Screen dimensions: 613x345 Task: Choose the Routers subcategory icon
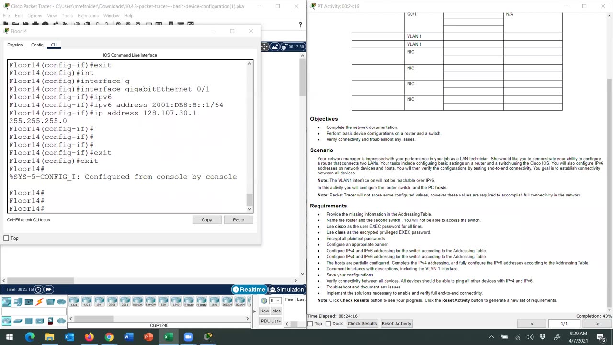click(7, 321)
